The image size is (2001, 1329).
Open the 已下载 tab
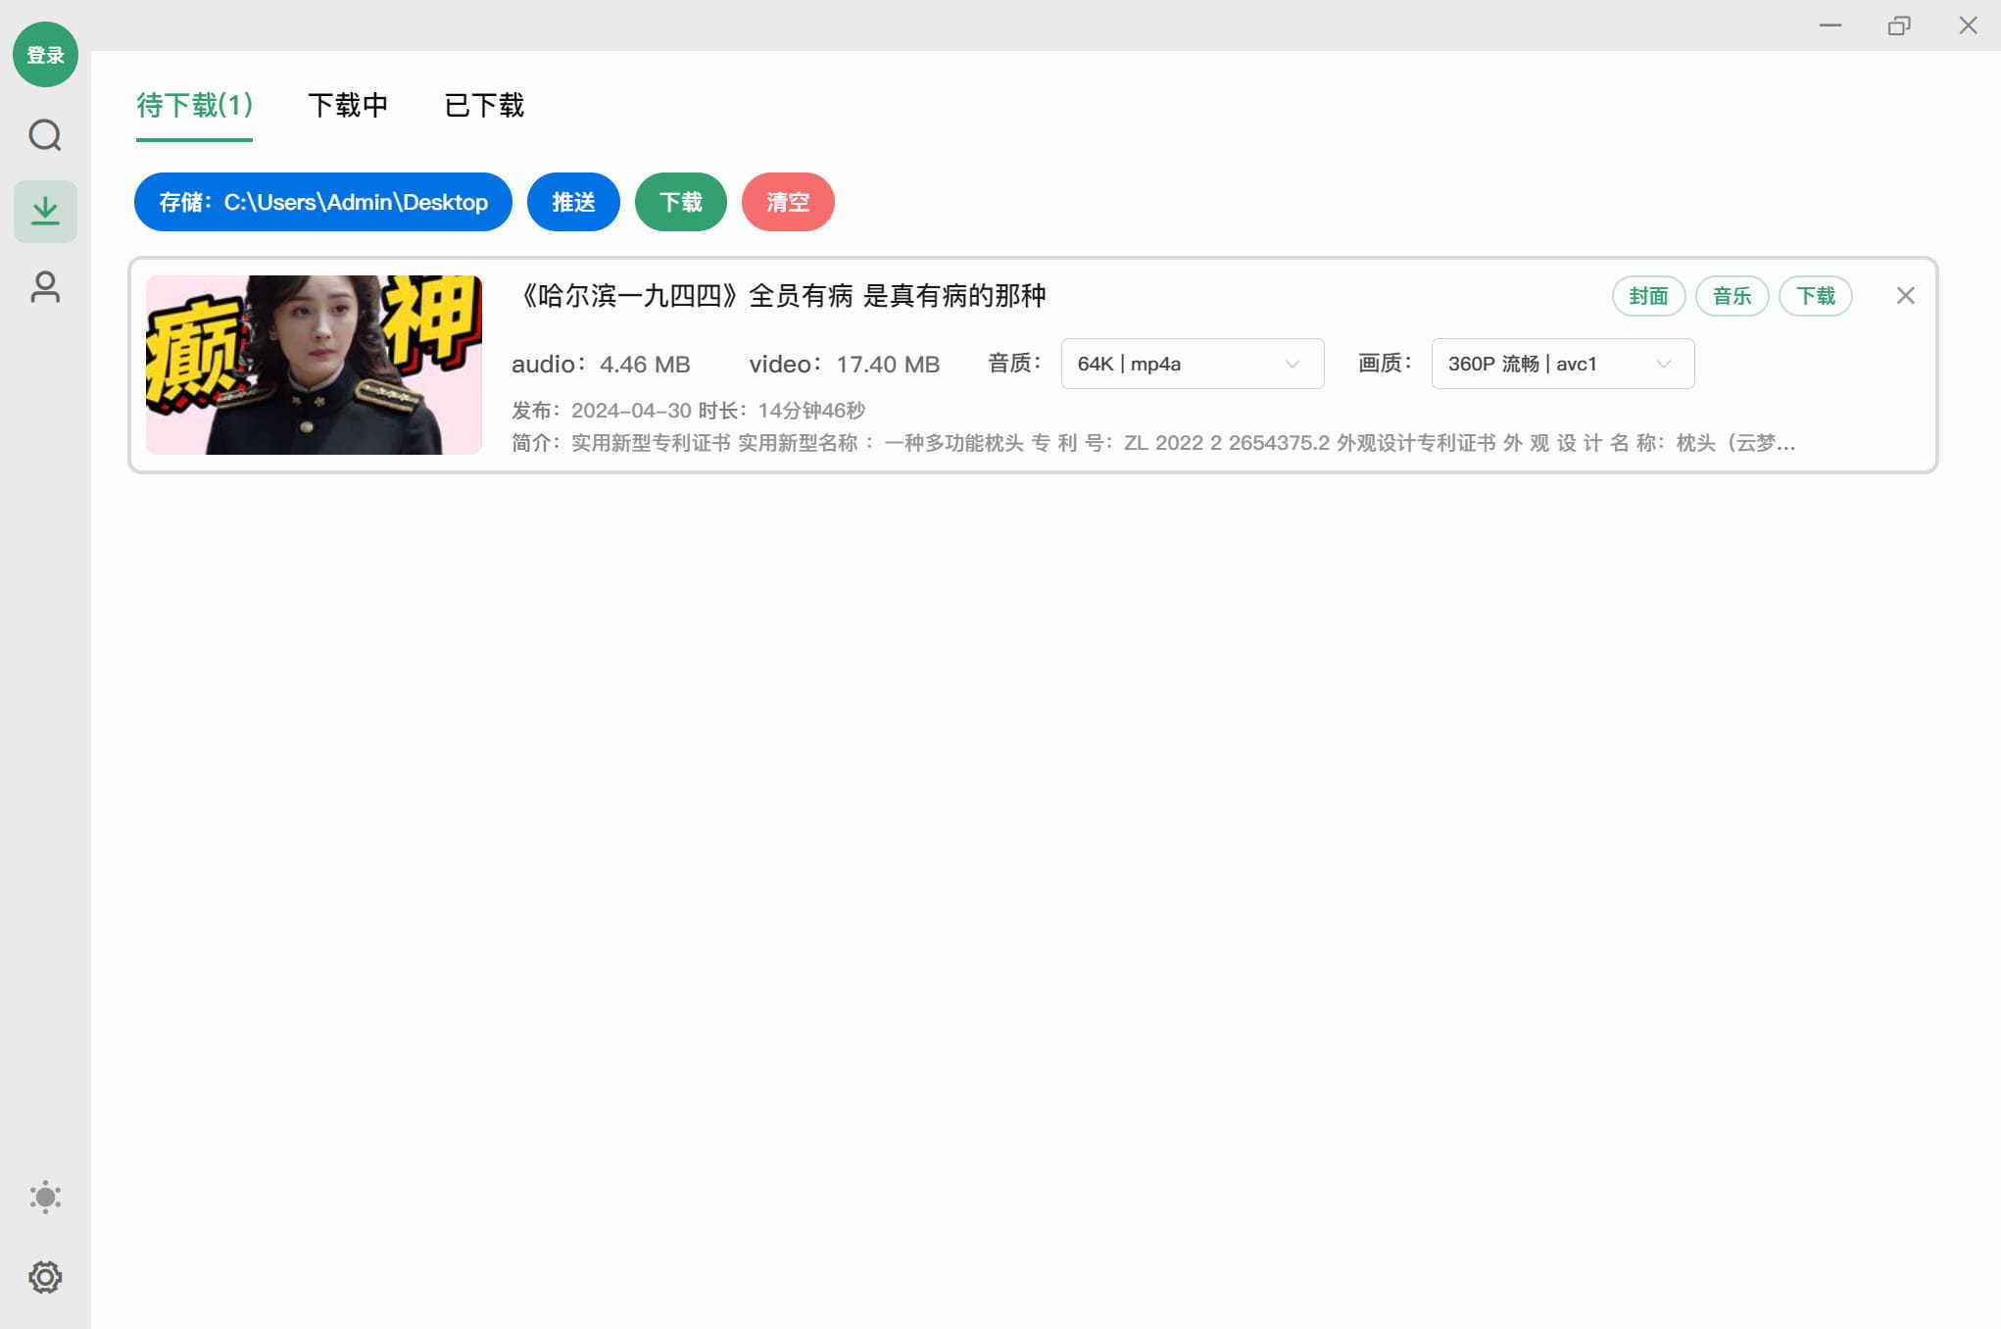[x=484, y=105]
